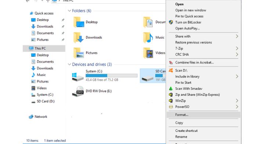Expand the Share with submenu arrow
The width and height of the screenshot is (256, 144).
(237, 36)
